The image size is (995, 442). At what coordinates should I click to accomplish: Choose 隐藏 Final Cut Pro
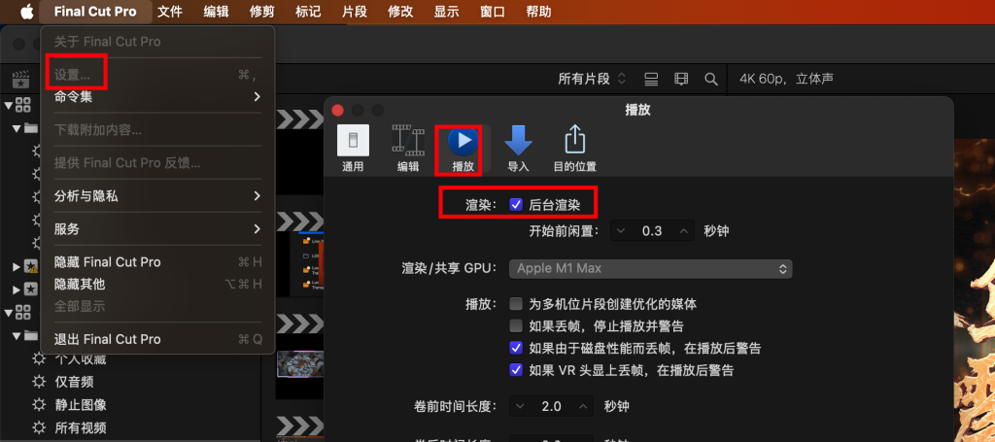157,262
